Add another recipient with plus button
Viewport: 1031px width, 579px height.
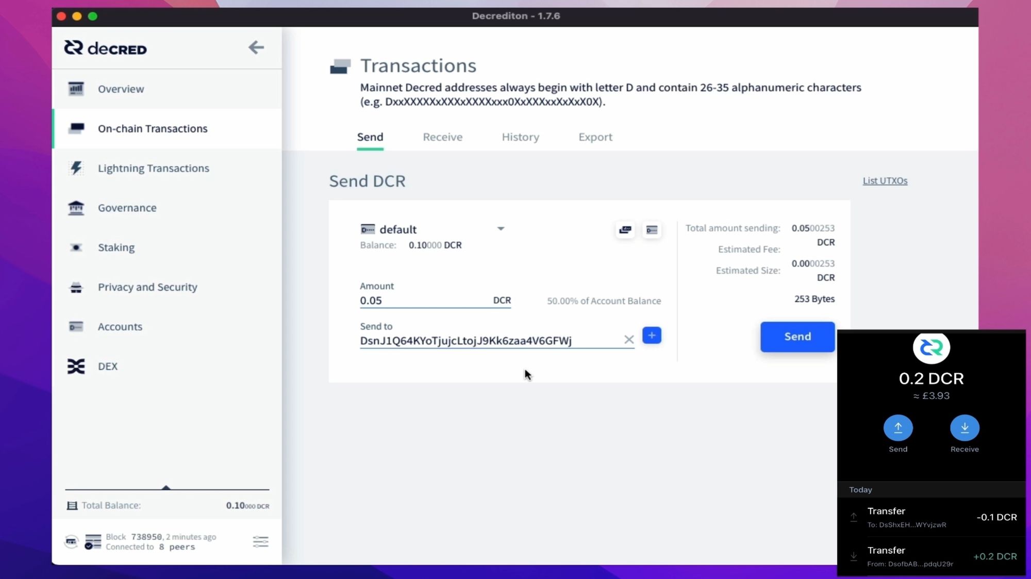click(652, 336)
